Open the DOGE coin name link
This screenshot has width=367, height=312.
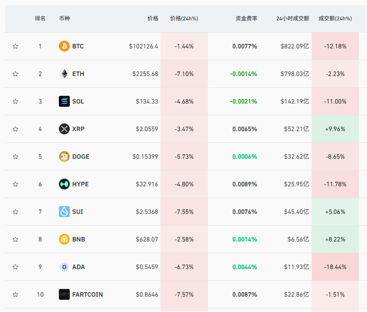click(81, 156)
